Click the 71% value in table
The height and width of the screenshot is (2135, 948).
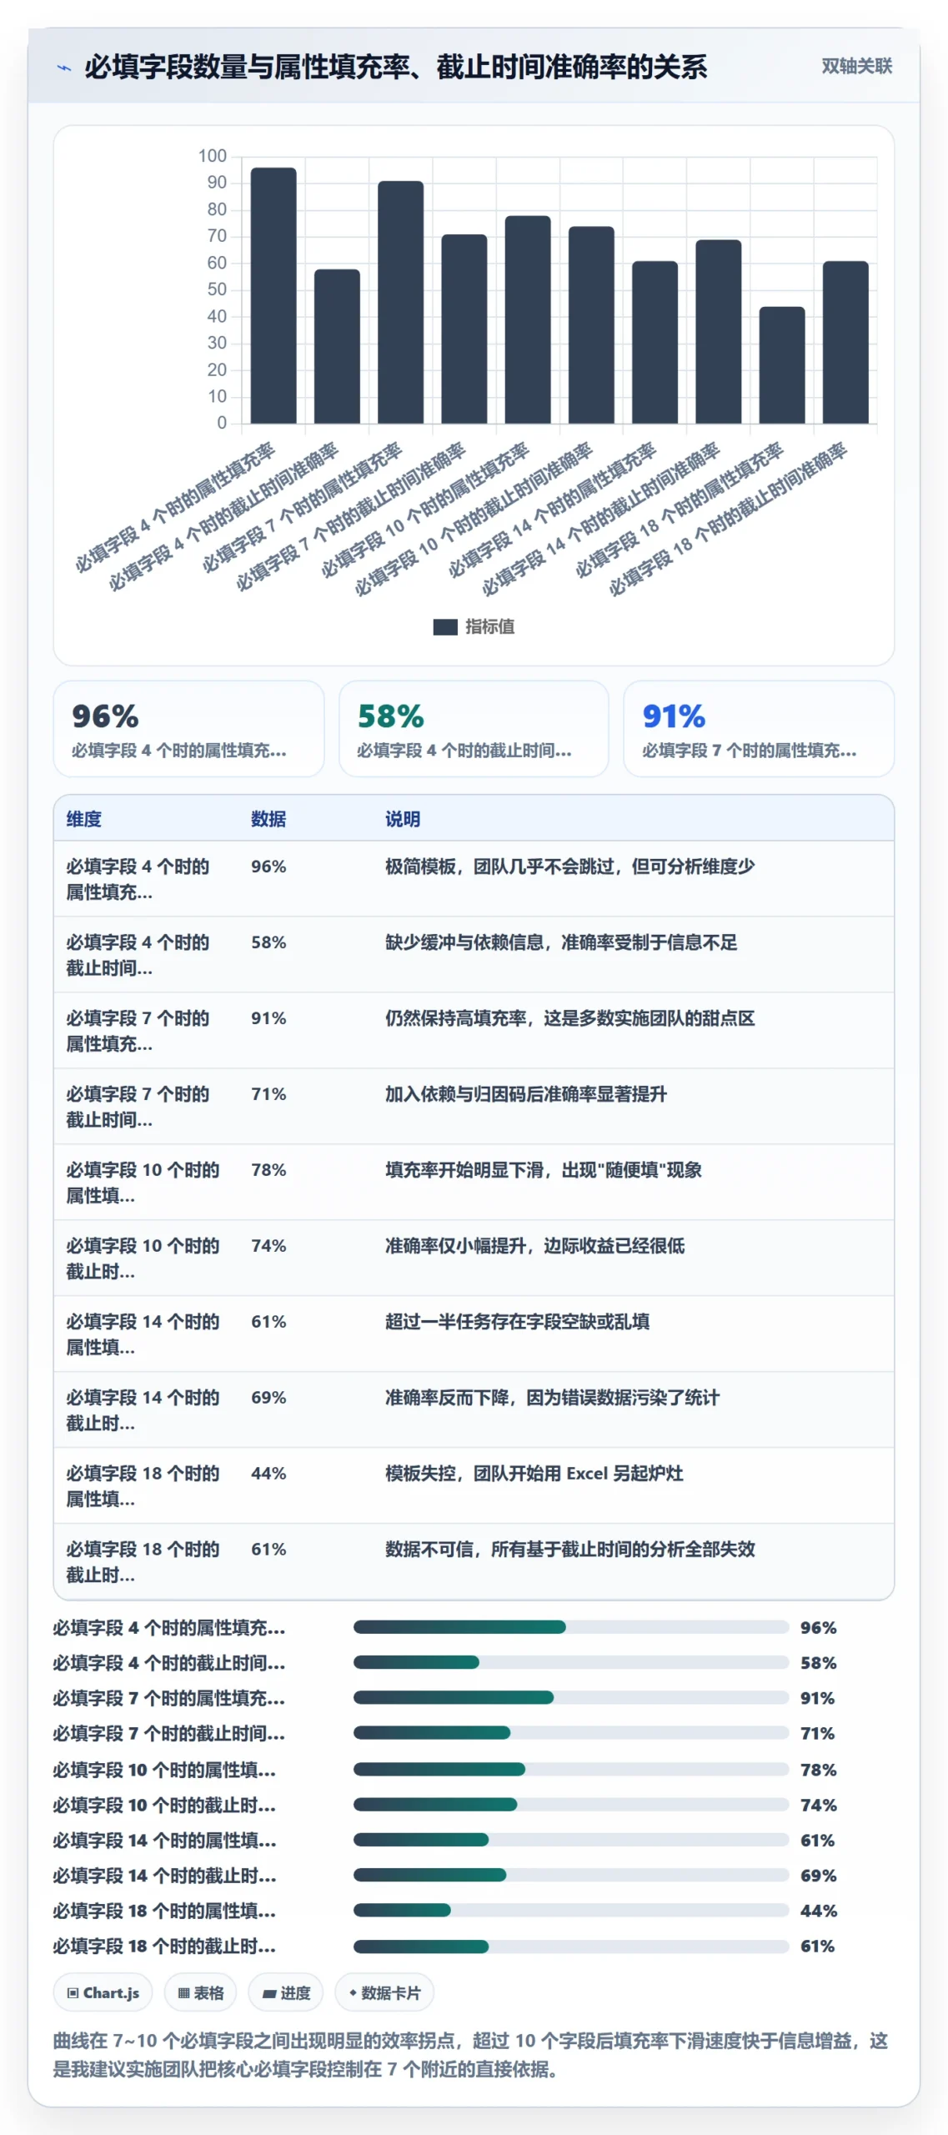coord(268,1094)
